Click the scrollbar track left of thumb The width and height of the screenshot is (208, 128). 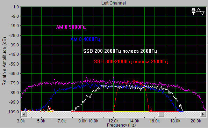point(93,114)
